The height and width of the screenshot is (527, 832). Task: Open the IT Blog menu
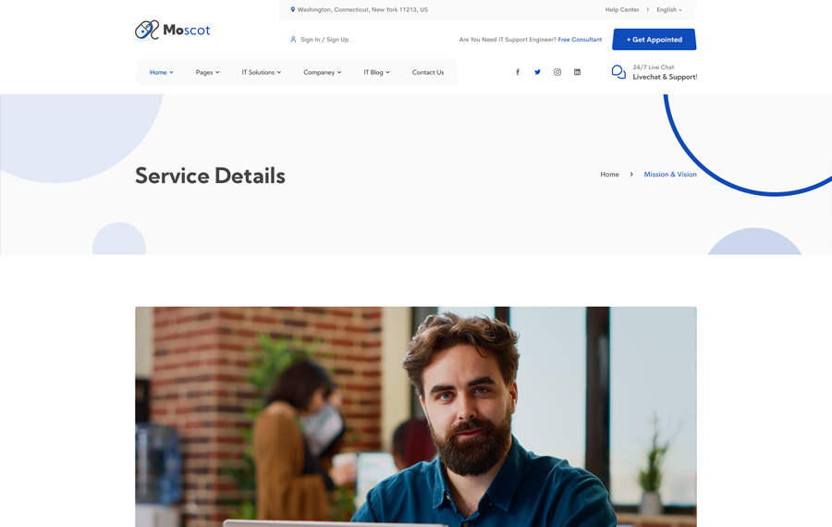(376, 72)
